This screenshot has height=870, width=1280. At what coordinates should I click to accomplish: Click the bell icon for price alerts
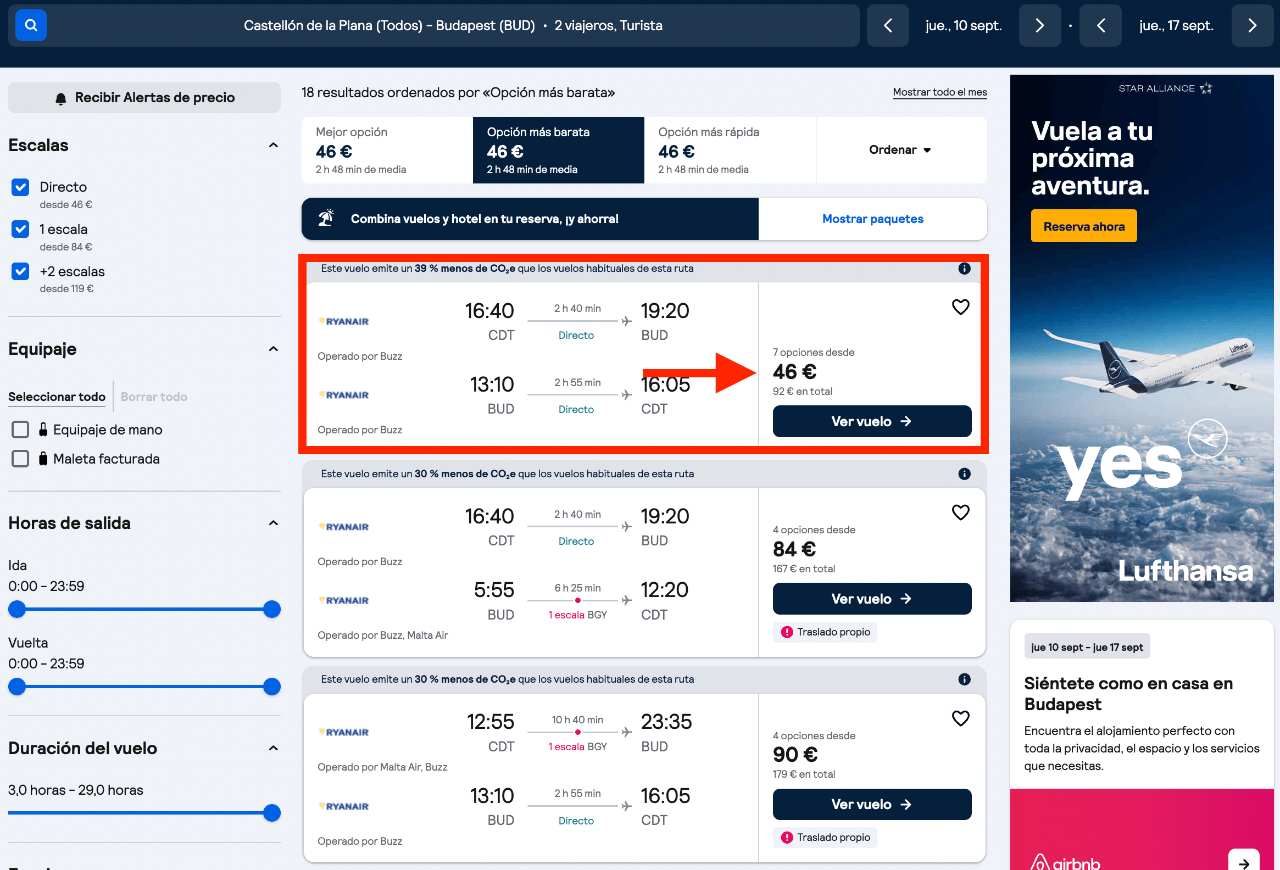(x=60, y=98)
